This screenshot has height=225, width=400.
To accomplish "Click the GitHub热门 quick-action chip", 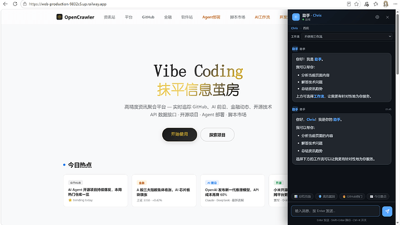I will click(352, 197).
